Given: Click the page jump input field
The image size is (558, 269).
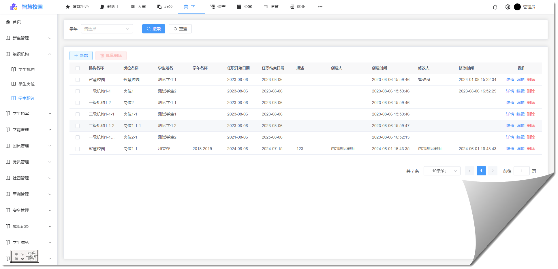Looking at the screenshot, I should click(521, 171).
